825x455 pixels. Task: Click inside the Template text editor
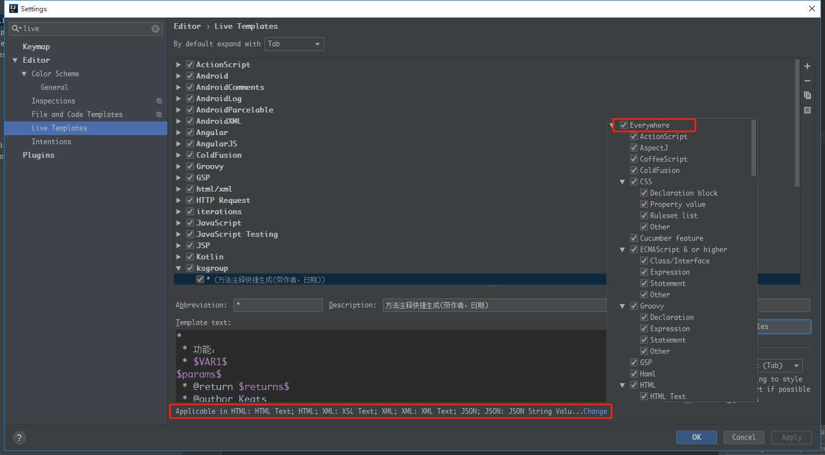390,365
